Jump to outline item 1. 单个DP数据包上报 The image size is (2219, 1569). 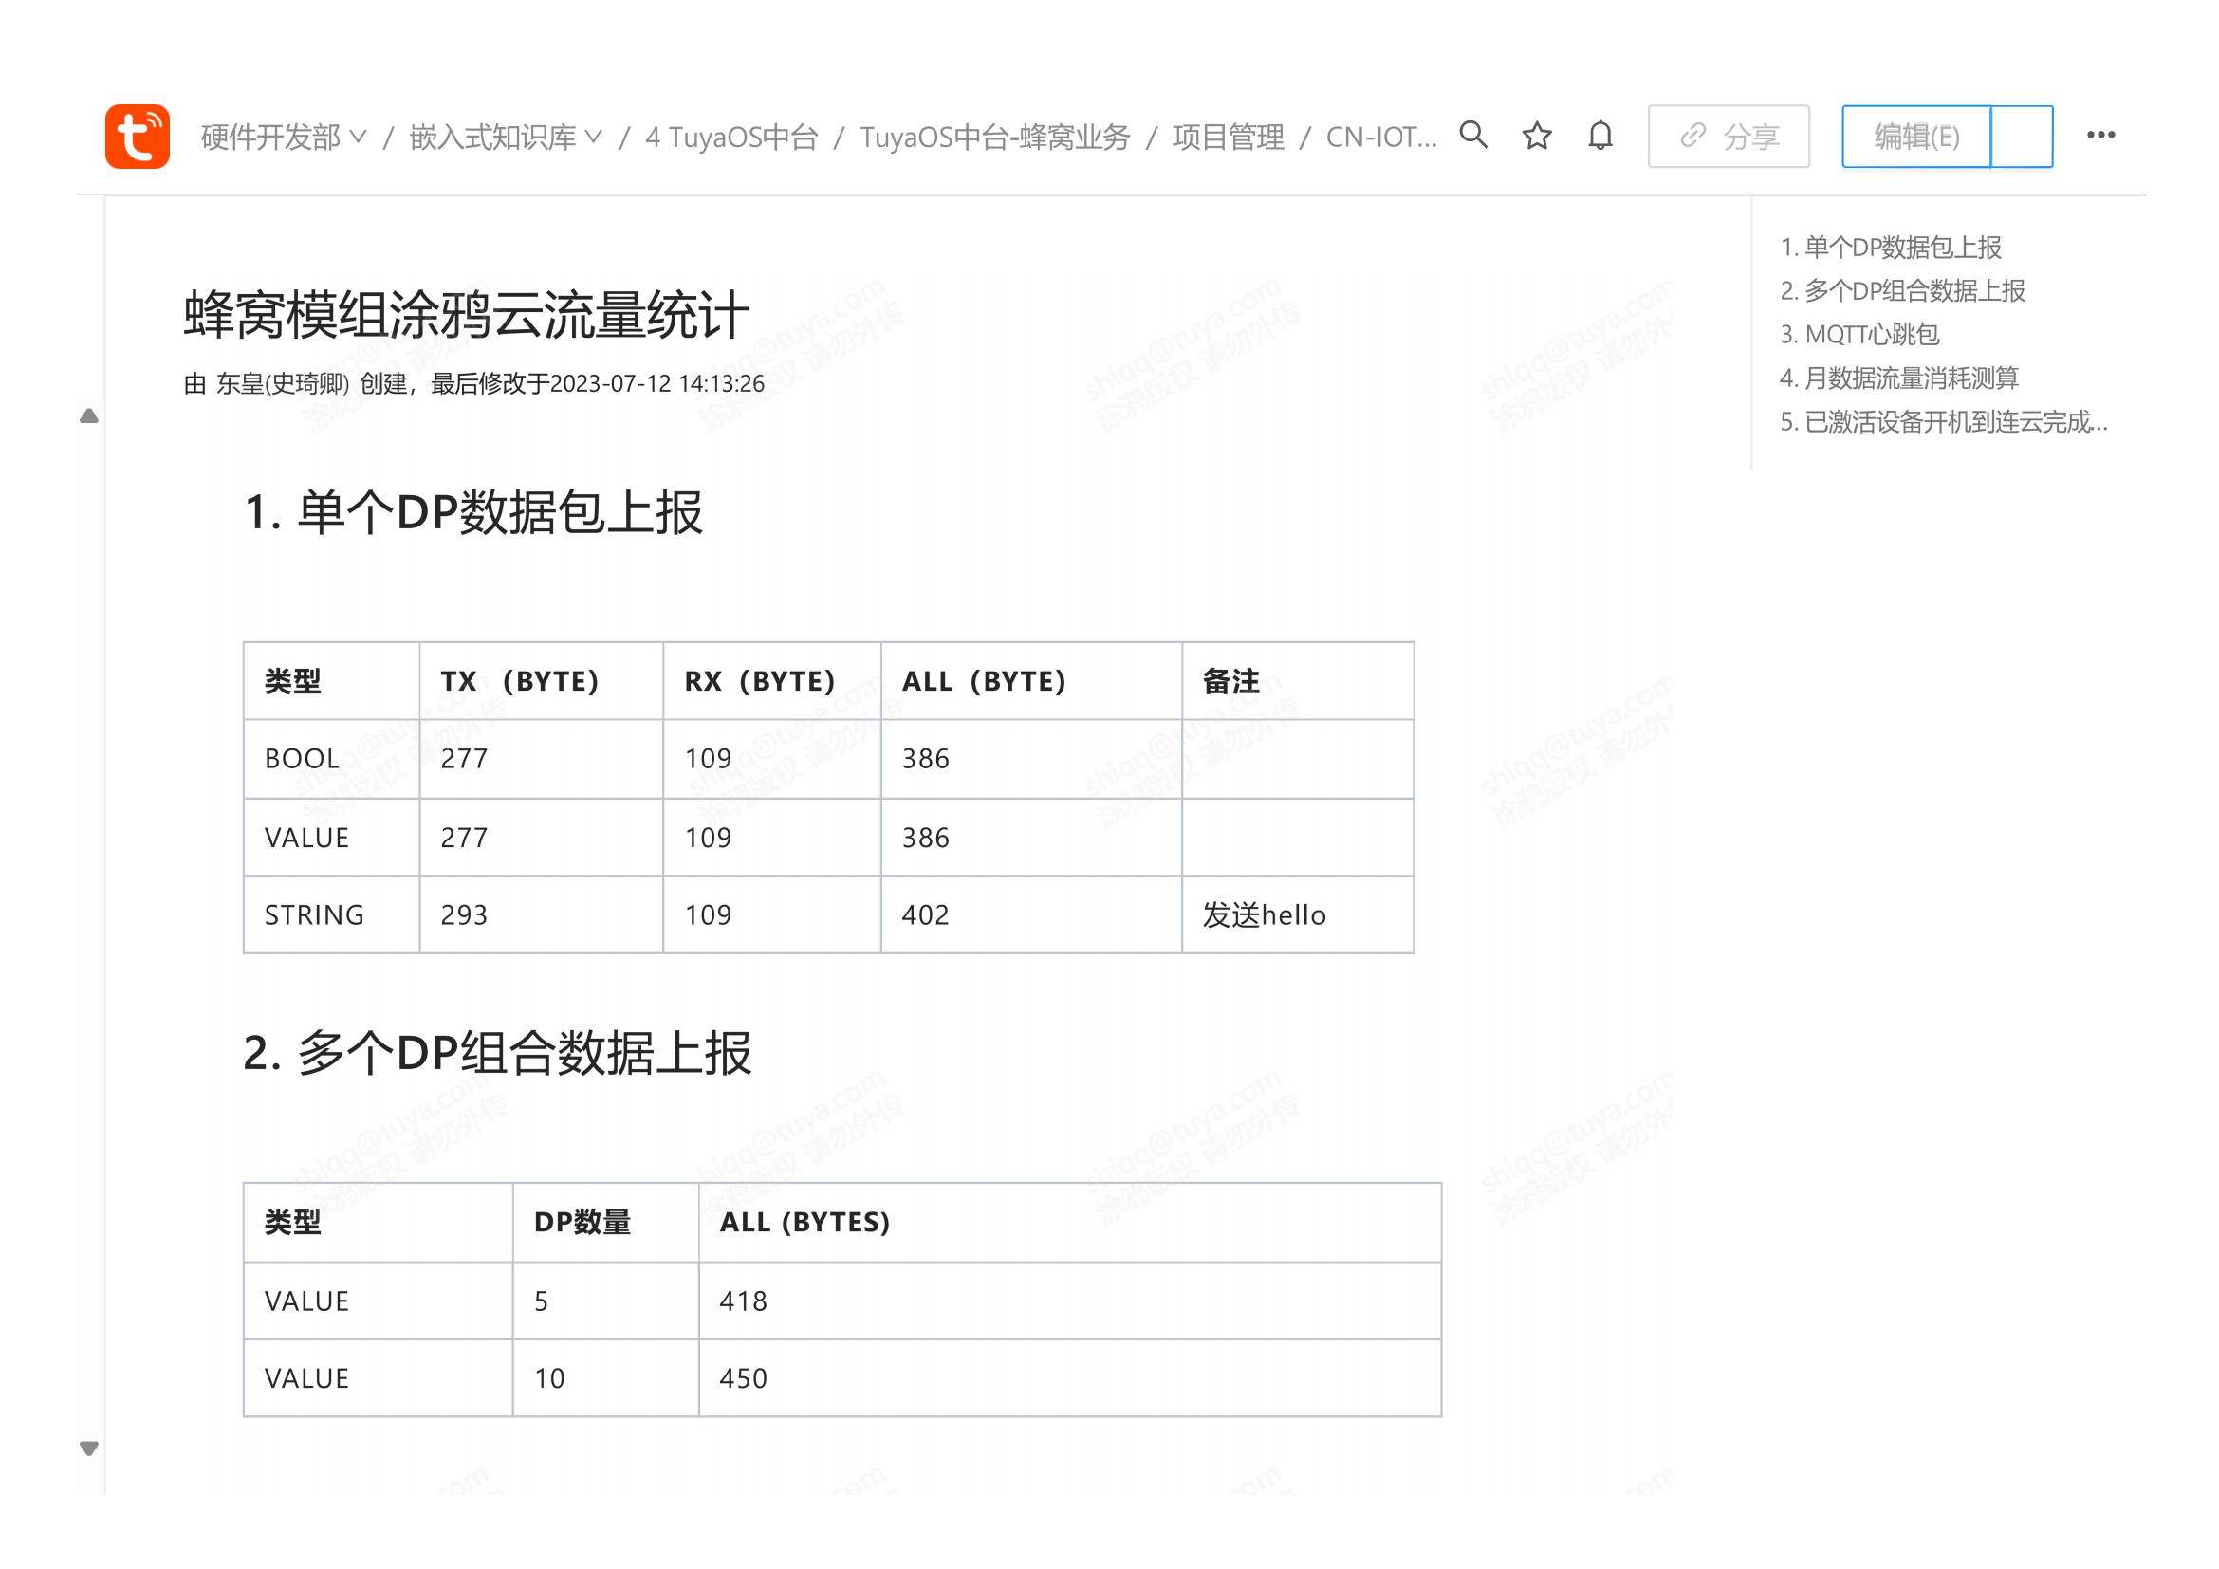pyautogui.click(x=1891, y=248)
